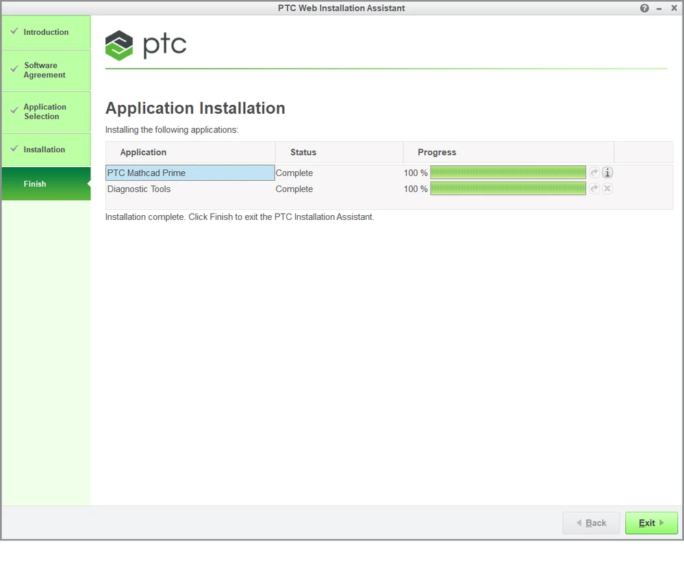Click the Application Installation heading
The height and width of the screenshot is (581, 684).
pos(195,108)
